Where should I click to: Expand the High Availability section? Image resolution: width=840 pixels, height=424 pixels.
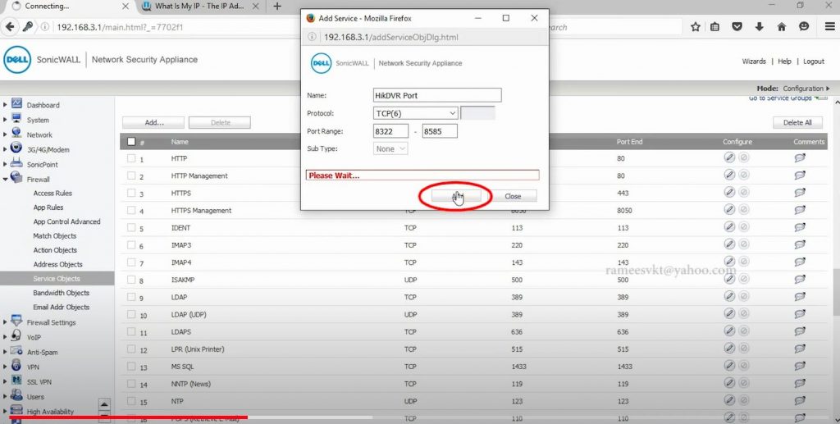point(6,411)
